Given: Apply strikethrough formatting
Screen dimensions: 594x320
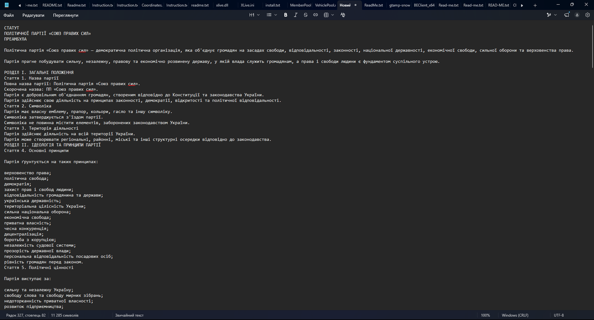Looking at the screenshot, I should [x=306, y=15].
